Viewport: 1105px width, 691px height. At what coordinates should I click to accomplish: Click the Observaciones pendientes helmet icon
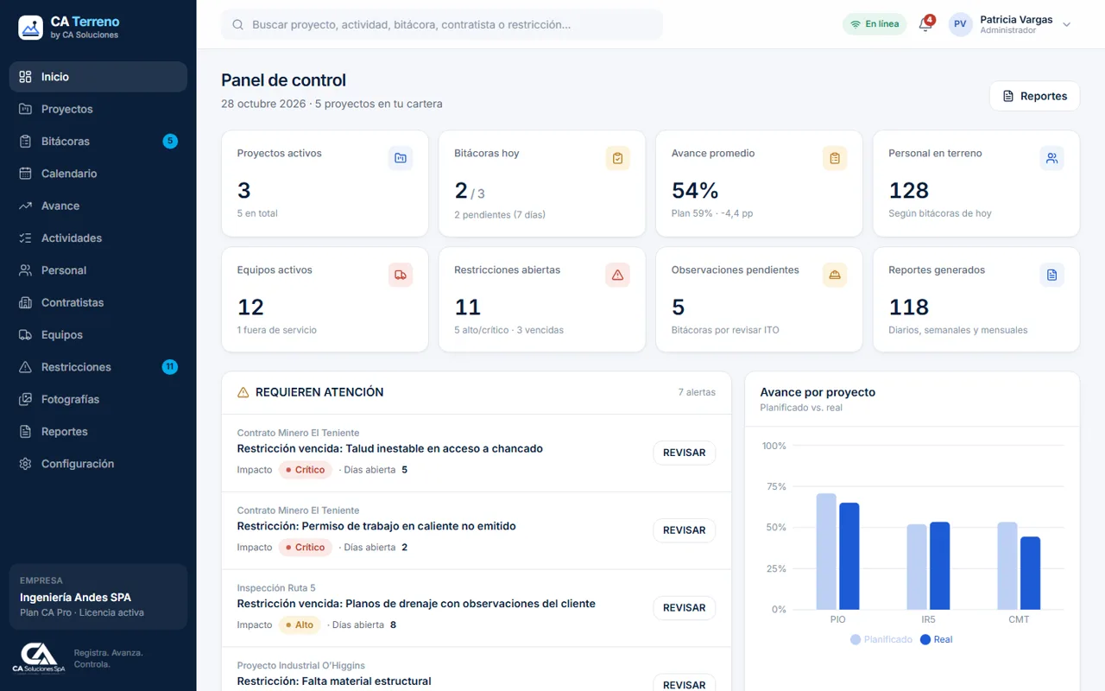(835, 275)
